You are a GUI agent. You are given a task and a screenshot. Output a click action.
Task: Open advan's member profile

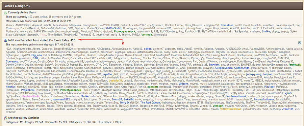pos(148,49)
